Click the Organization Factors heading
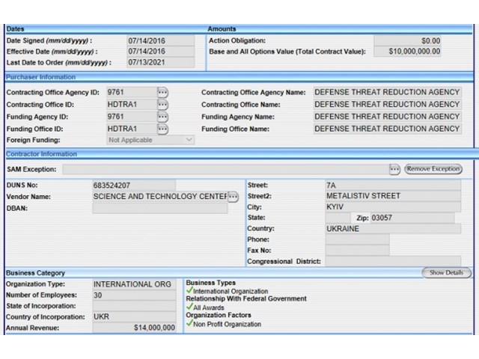Image resolution: width=479 pixels, height=359 pixels. [x=219, y=315]
